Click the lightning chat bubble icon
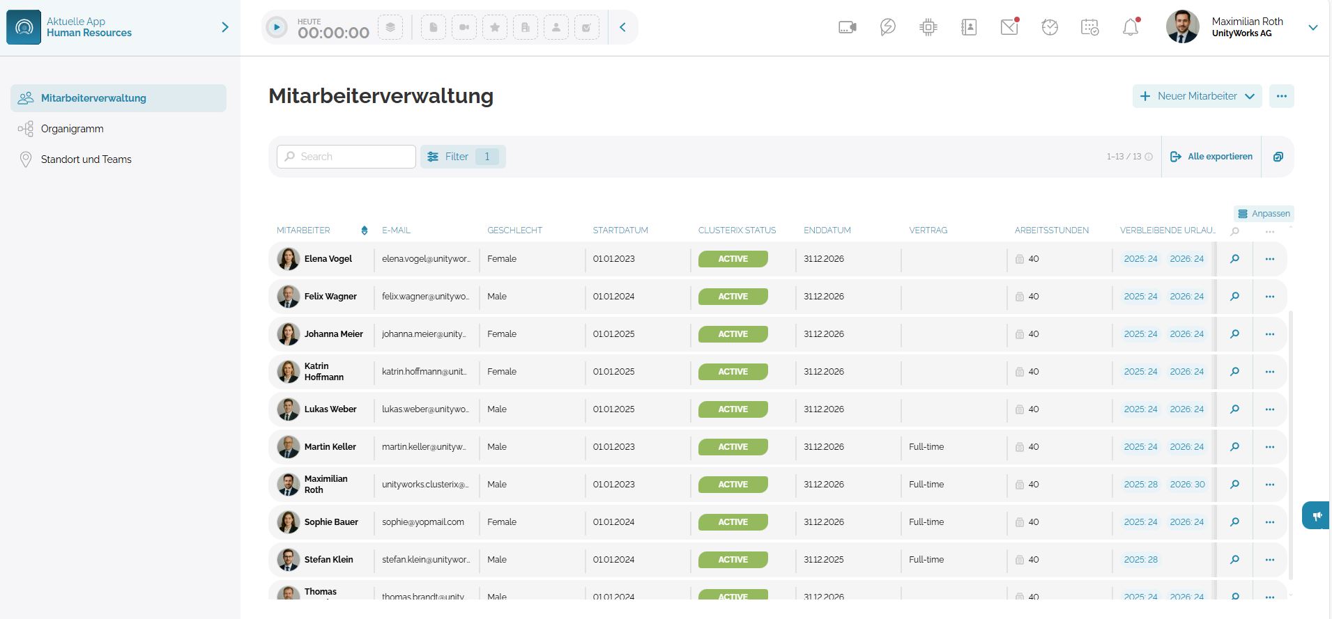 (x=887, y=28)
